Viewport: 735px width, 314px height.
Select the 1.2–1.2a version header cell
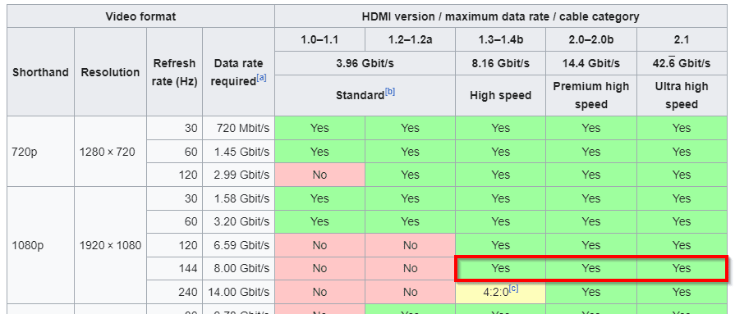click(410, 40)
